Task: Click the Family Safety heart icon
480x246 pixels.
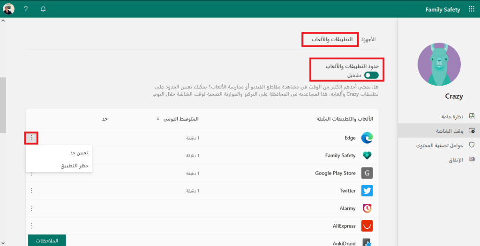Action: [367, 156]
